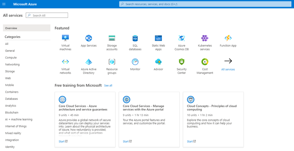Select the Blockchain category
The width and height of the screenshot is (294, 151).
(x=12, y=113)
